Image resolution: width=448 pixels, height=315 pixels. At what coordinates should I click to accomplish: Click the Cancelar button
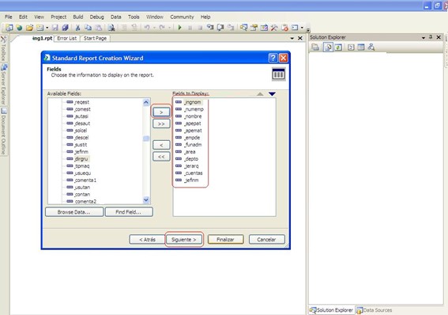point(266,240)
